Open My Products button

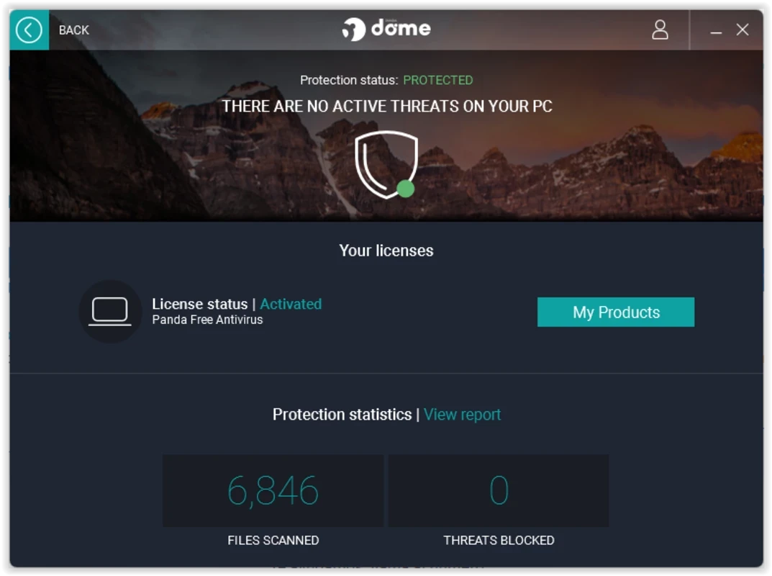pyautogui.click(x=615, y=312)
